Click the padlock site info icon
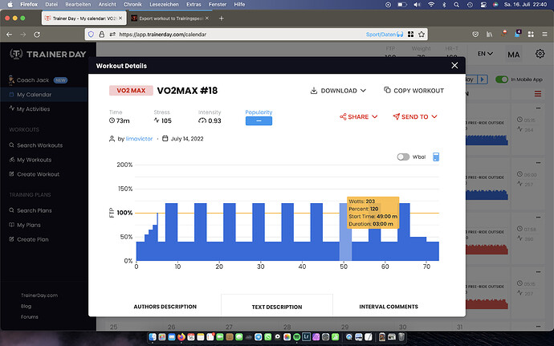 102,35
